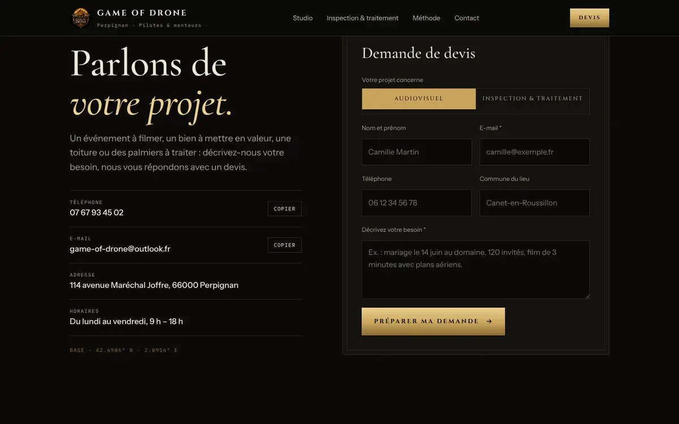Click the hours Du lundi au vendredi text
Screen dimensions: 679x424
126,321
